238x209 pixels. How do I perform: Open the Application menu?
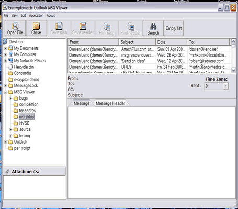36,15
